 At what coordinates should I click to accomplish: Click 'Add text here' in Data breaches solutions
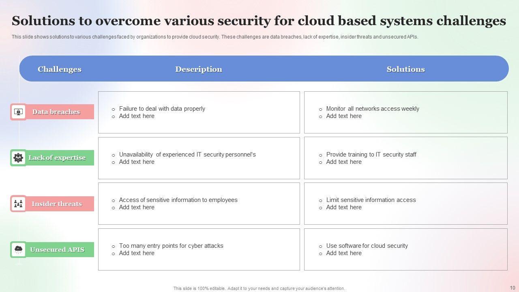pos(344,116)
